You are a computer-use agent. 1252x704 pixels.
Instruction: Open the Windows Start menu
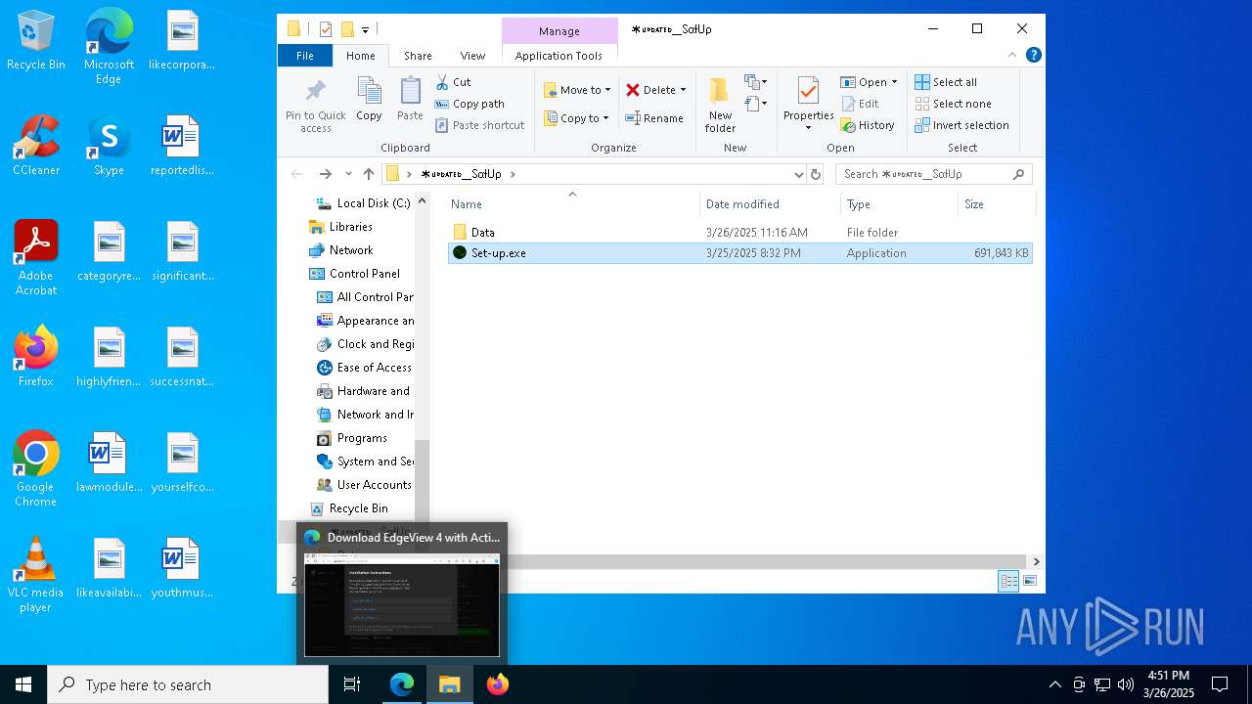[x=23, y=684]
